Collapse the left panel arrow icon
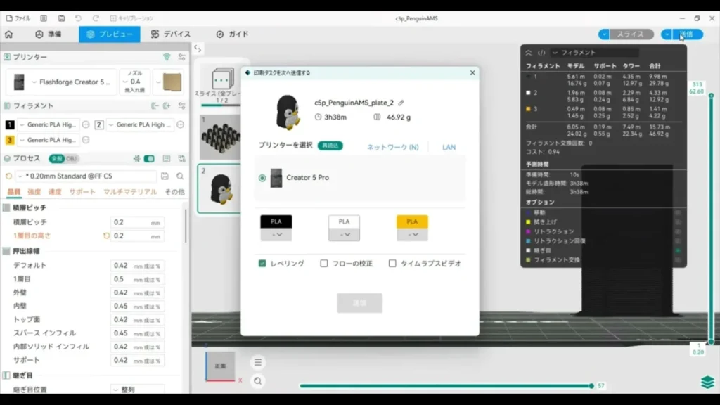Viewport: 720px width, 405px height. click(x=198, y=49)
